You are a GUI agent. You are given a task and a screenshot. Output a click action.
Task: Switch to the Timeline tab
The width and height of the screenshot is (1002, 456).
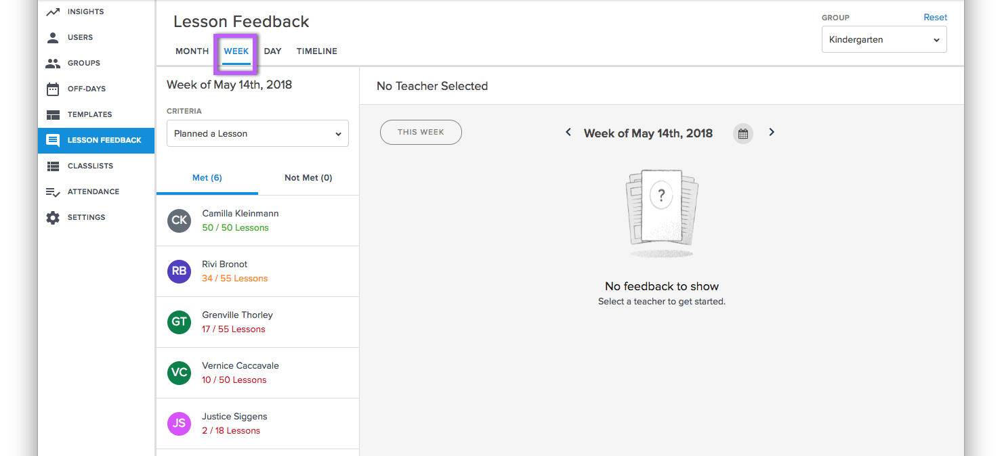[316, 51]
